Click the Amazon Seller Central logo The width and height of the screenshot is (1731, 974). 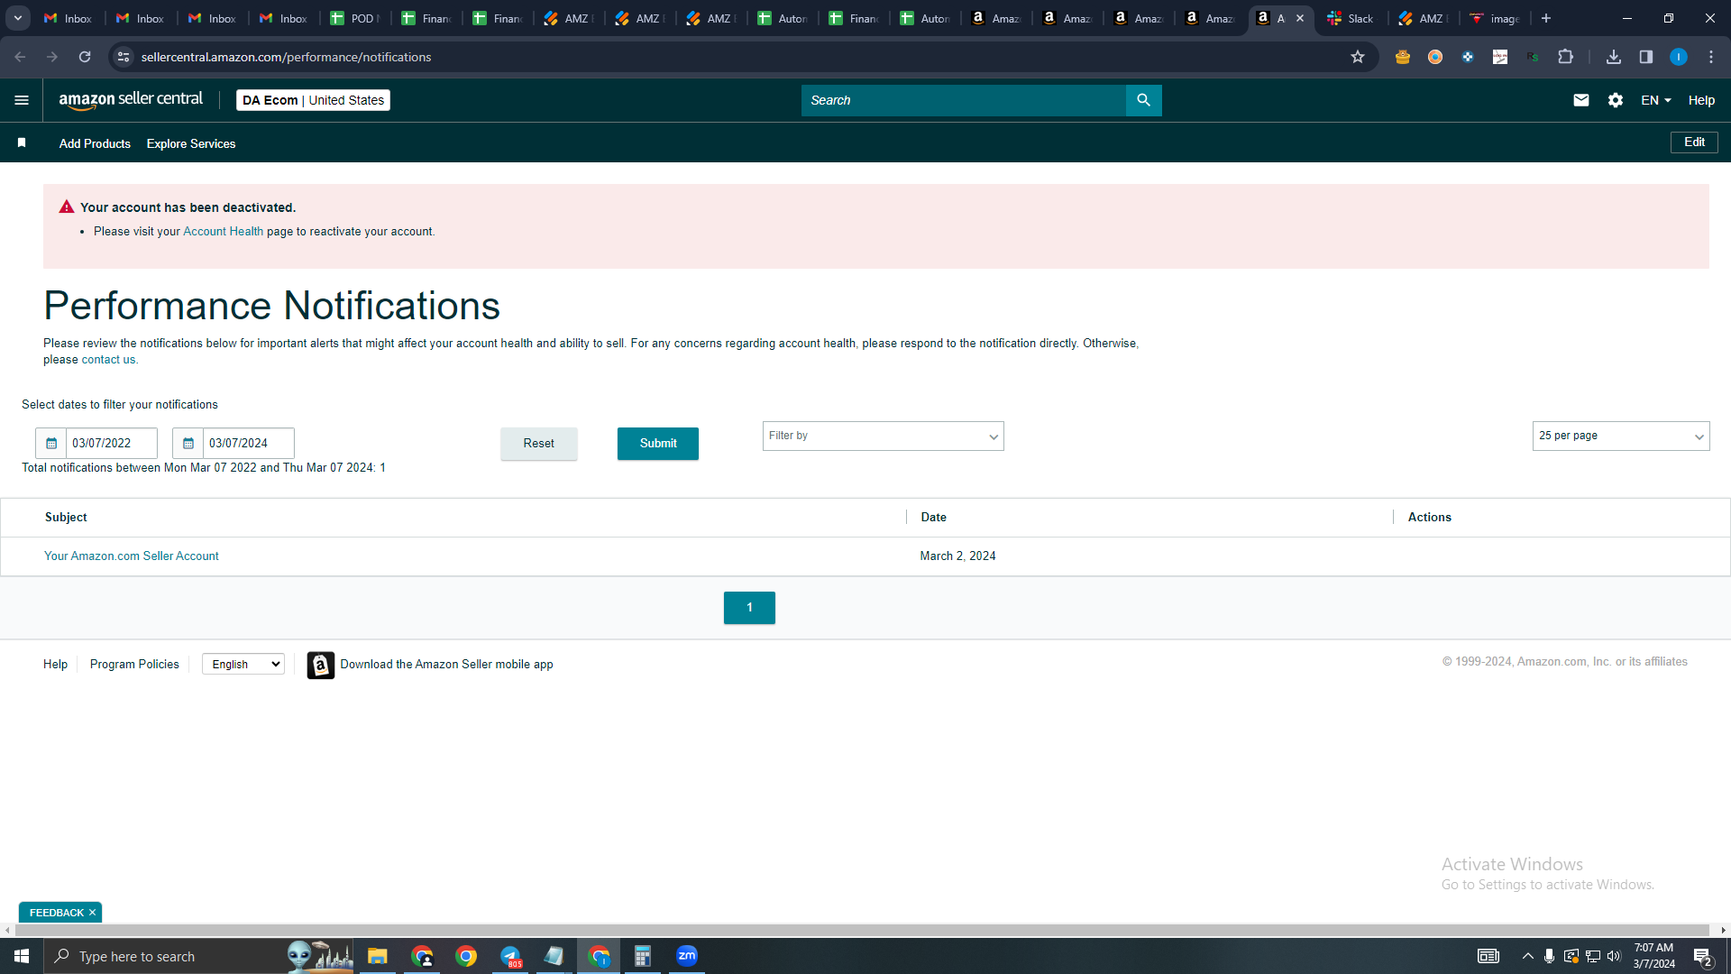(131, 100)
